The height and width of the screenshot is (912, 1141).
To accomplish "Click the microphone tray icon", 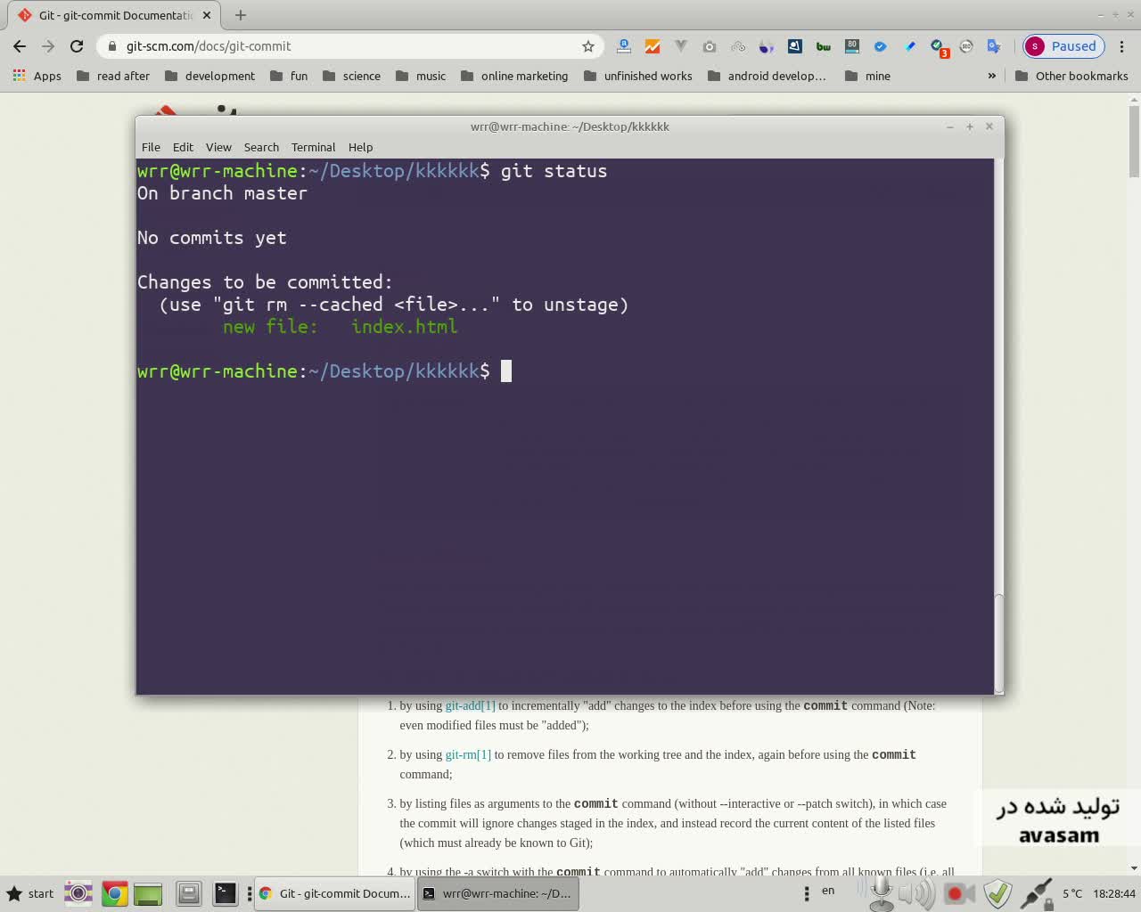I will coord(881,892).
